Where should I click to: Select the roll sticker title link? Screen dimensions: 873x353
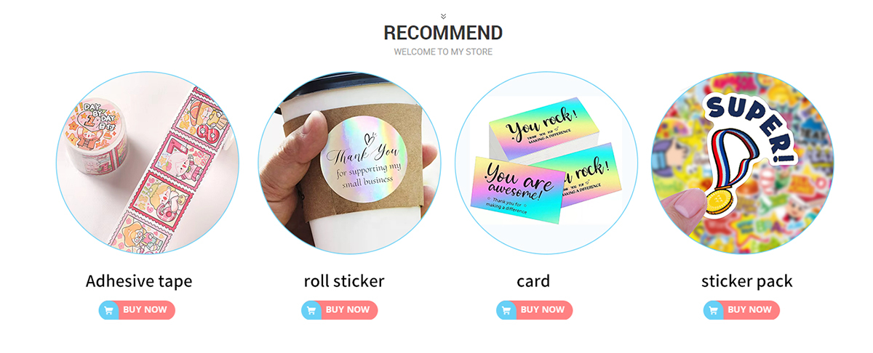[344, 281]
